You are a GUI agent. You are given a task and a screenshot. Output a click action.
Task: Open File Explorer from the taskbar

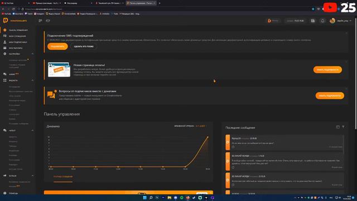(x=170, y=198)
